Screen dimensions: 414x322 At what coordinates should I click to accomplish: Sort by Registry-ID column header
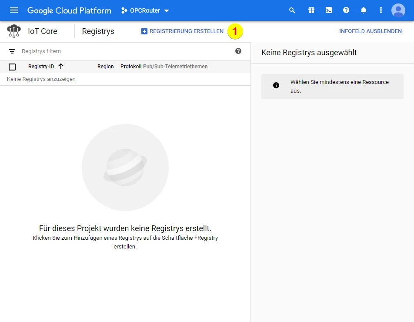pyautogui.click(x=41, y=67)
